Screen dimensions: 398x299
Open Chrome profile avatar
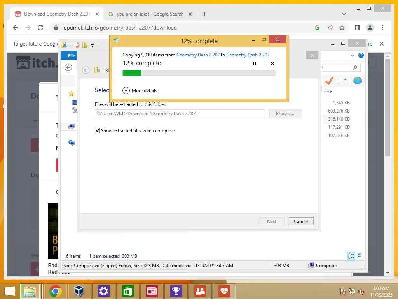(x=370, y=28)
